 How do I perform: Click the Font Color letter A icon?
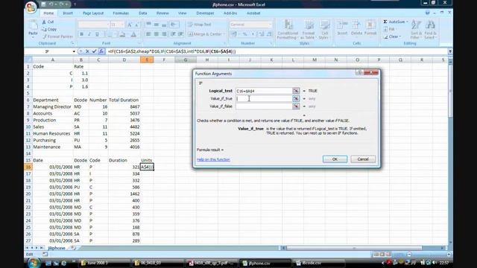pyautogui.click(x=133, y=34)
